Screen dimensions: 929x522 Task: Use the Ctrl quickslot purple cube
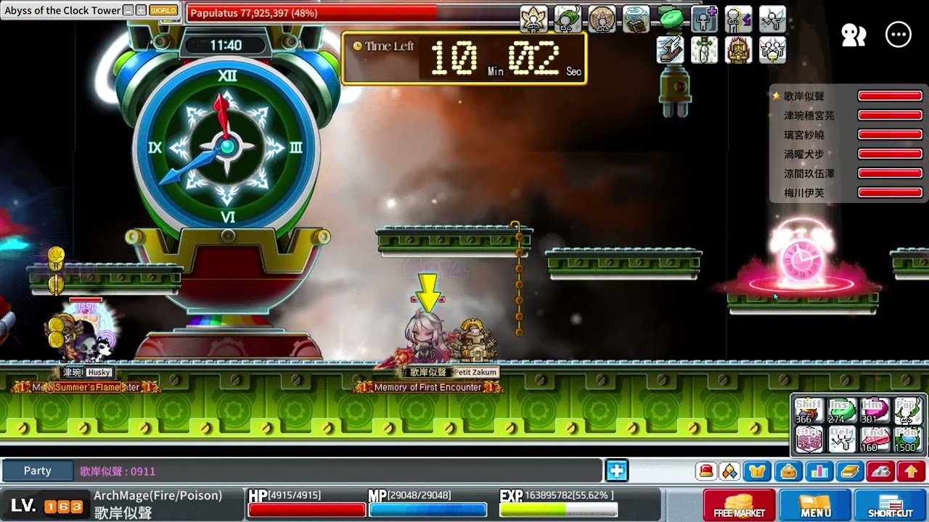(x=809, y=439)
